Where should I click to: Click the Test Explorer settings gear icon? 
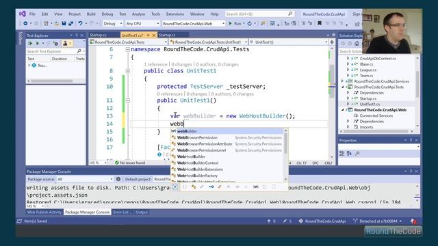point(55,43)
